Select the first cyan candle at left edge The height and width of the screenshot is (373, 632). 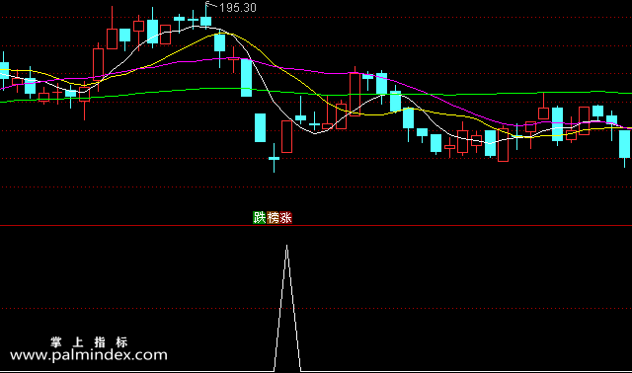[x=4, y=70]
